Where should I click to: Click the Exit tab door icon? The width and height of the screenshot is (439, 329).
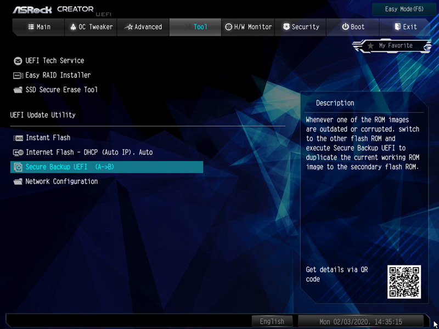(x=397, y=26)
